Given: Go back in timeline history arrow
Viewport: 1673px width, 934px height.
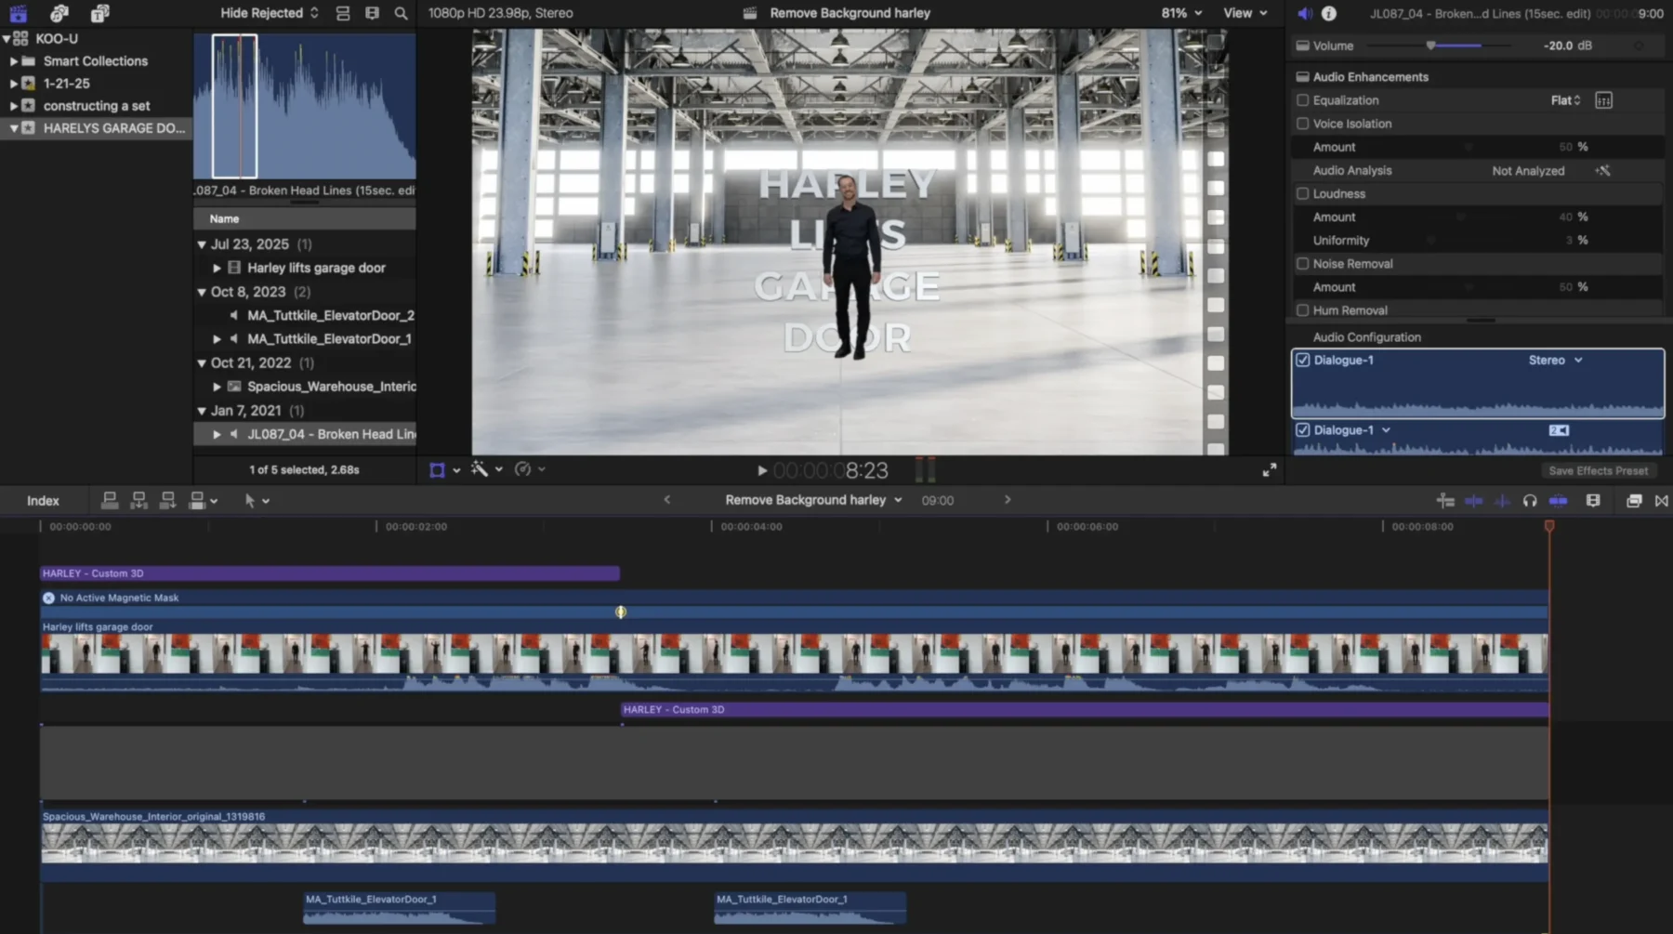Looking at the screenshot, I should click(666, 500).
